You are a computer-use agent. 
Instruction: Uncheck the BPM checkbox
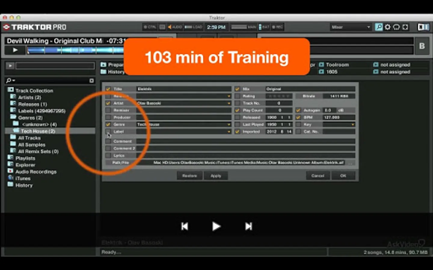(298, 117)
